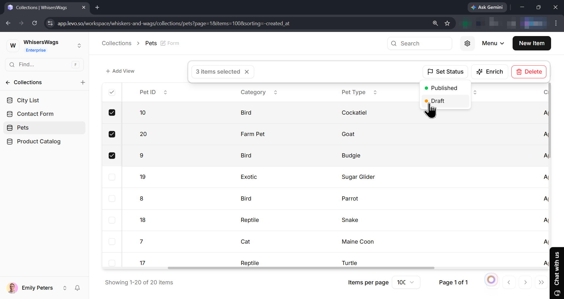
Task: Toggle the select-all header checkbox
Action: 112,92
